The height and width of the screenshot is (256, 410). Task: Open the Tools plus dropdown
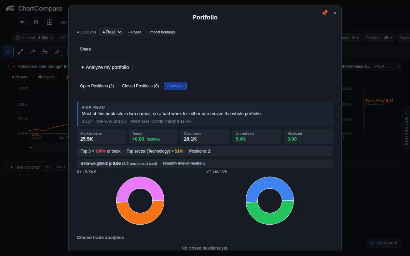coord(351,38)
